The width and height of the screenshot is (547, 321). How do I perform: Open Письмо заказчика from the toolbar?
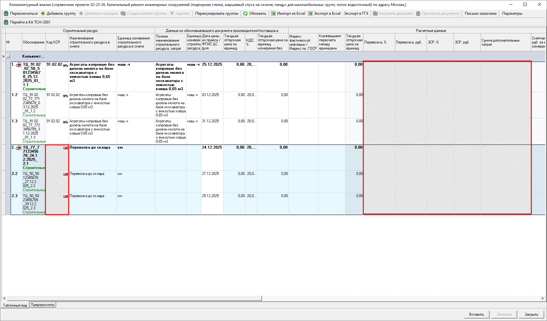coord(480,13)
